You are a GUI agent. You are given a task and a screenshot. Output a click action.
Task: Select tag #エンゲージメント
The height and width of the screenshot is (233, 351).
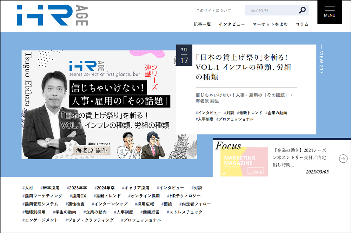point(40,220)
